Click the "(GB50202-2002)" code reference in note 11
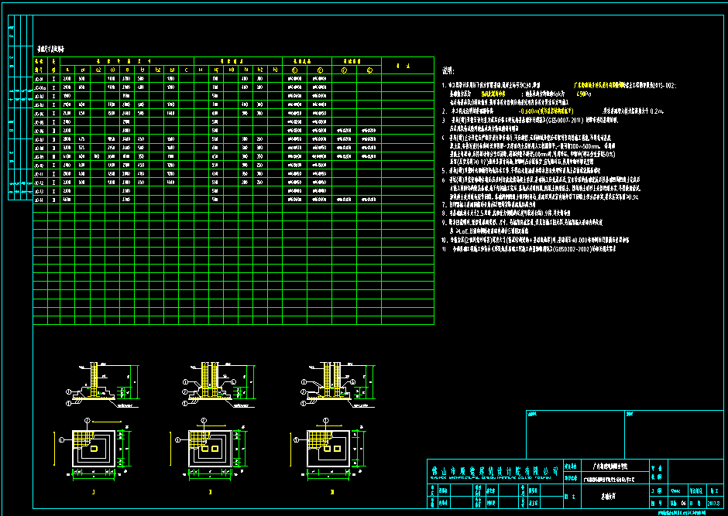This screenshot has width=728, height=516. pyautogui.click(x=572, y=249)
